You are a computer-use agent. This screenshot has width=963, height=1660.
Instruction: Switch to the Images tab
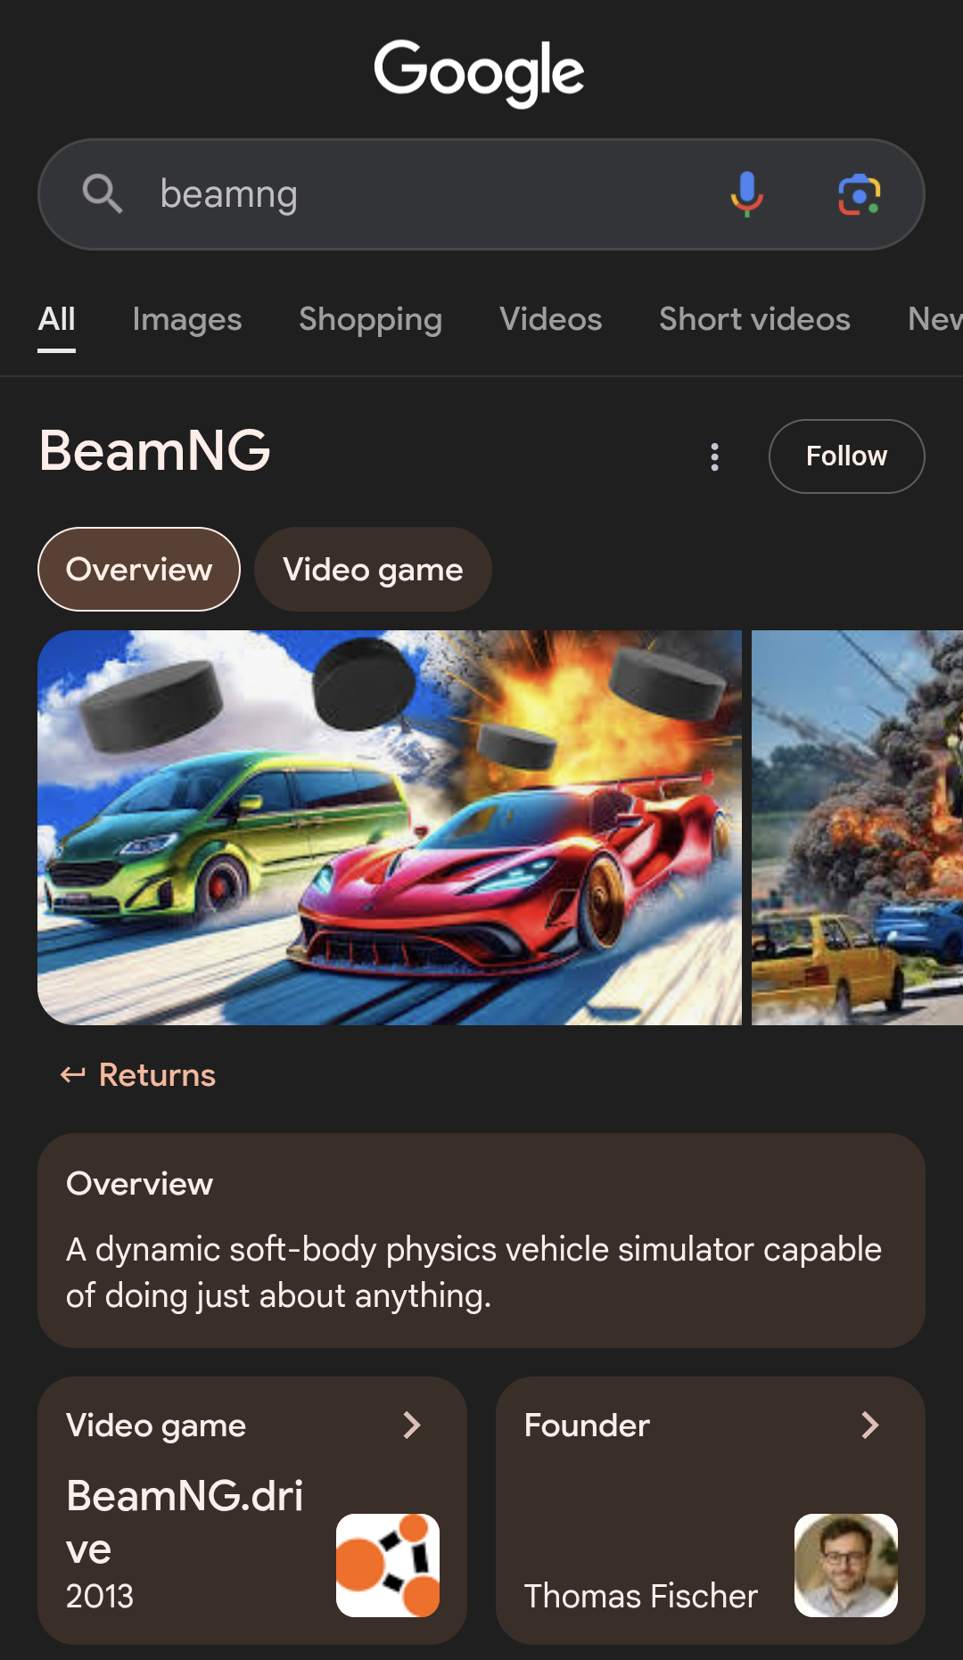[187, 319]
